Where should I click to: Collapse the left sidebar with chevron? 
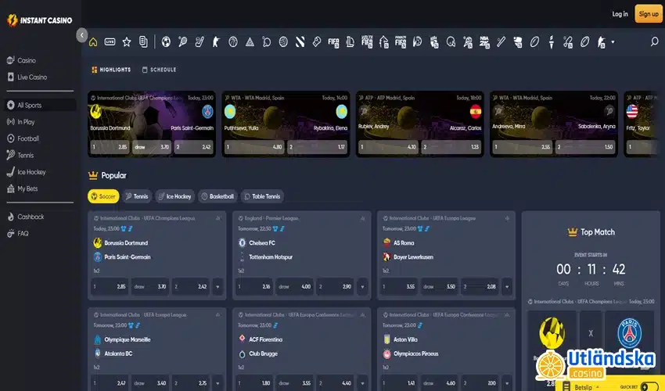pyautogui.click(x=82, y=34)
